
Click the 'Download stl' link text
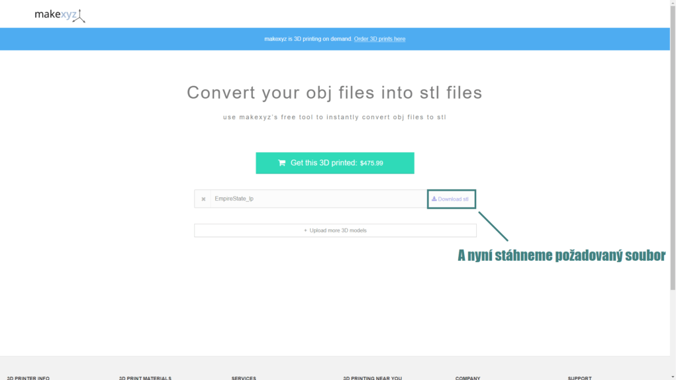(x=454, y=199)
